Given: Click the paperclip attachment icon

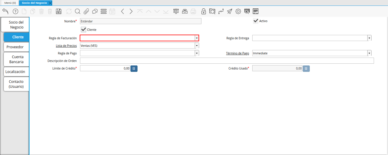Looking at the screenshot, I should tap(86, 11).
